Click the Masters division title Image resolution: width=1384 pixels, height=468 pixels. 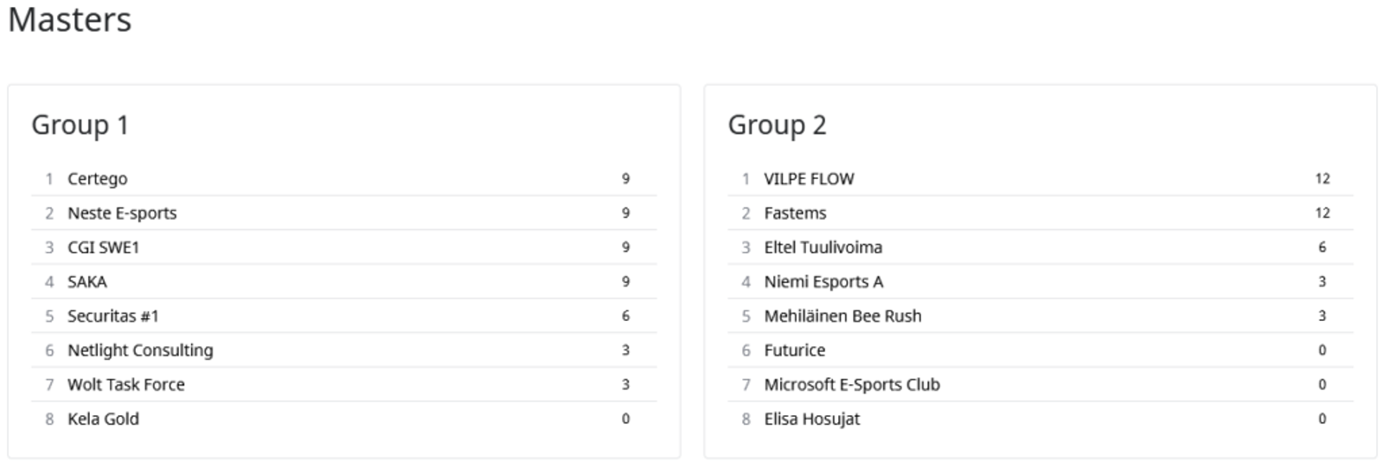click(70, 20)
